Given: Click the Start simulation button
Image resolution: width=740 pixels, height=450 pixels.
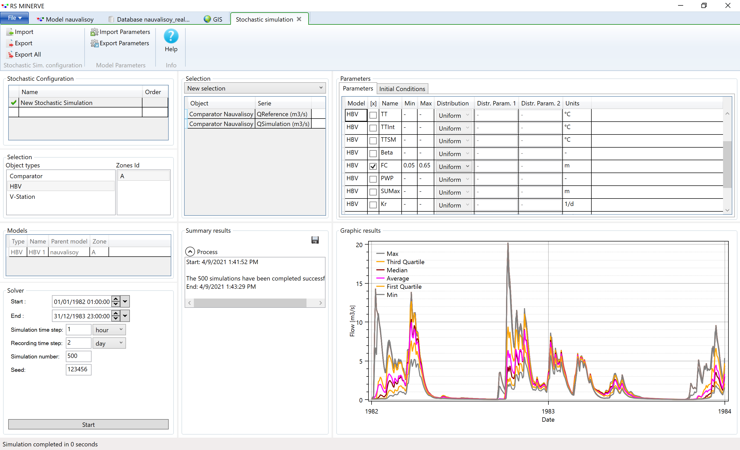Looking at the screenshot, I should tap(88, 425).
